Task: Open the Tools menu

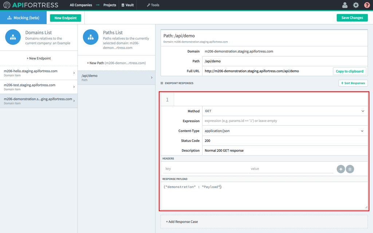Action: [153, 5]
